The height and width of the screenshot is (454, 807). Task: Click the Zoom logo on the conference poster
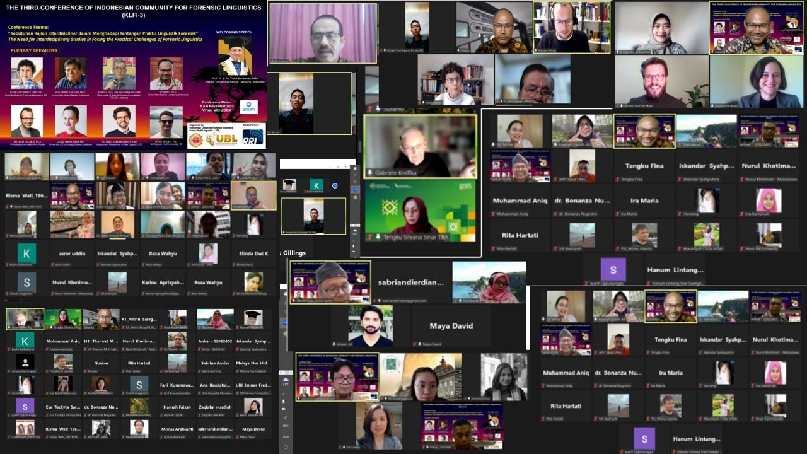click(249, 108)
